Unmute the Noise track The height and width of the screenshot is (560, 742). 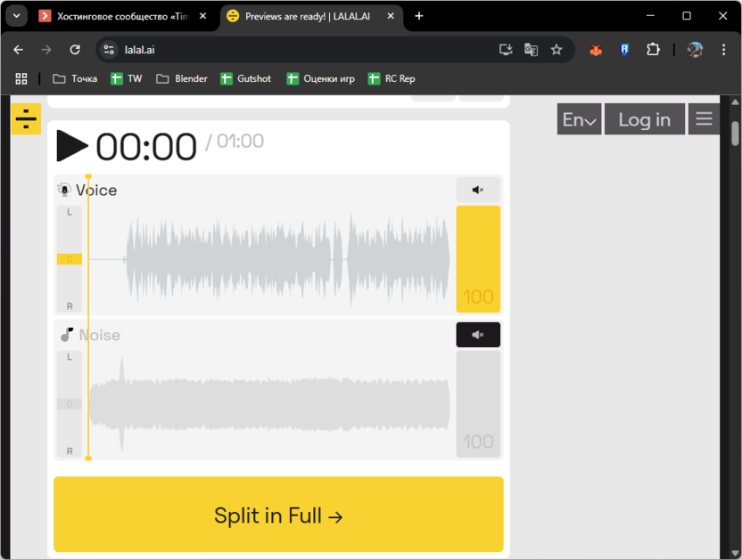(x=478, y=335)
